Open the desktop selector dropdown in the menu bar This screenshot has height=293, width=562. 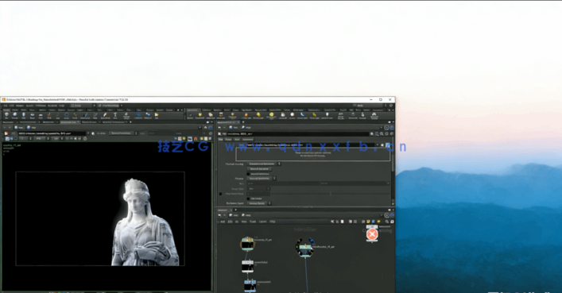click(x=83, y=106)
